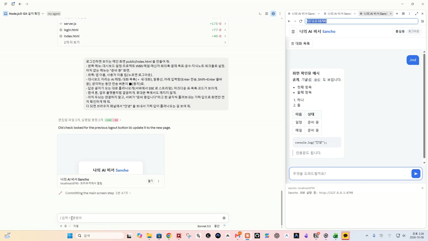Switch to the second 나의 AI 비서 Sancho tab
Viewport: 428px width, 241px height.
(339, 14)
